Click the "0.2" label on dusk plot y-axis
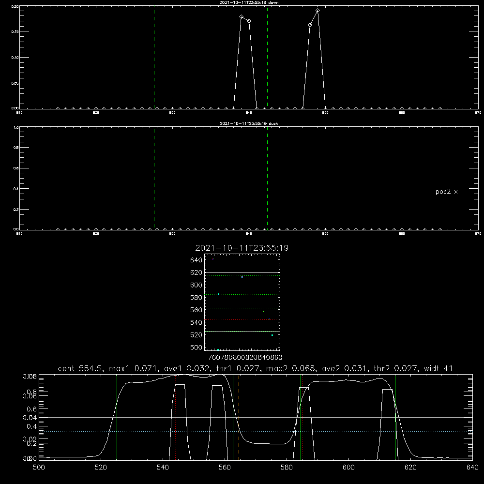 [16, 210]
